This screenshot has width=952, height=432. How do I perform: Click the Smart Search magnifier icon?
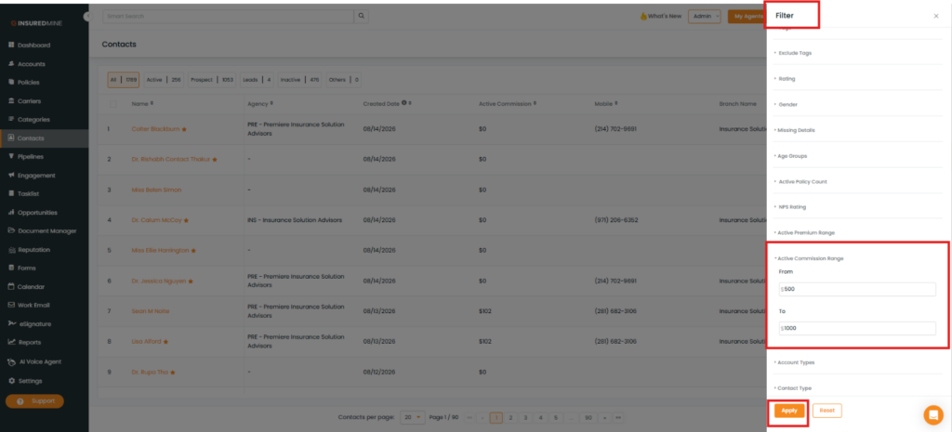coord(361,17)
